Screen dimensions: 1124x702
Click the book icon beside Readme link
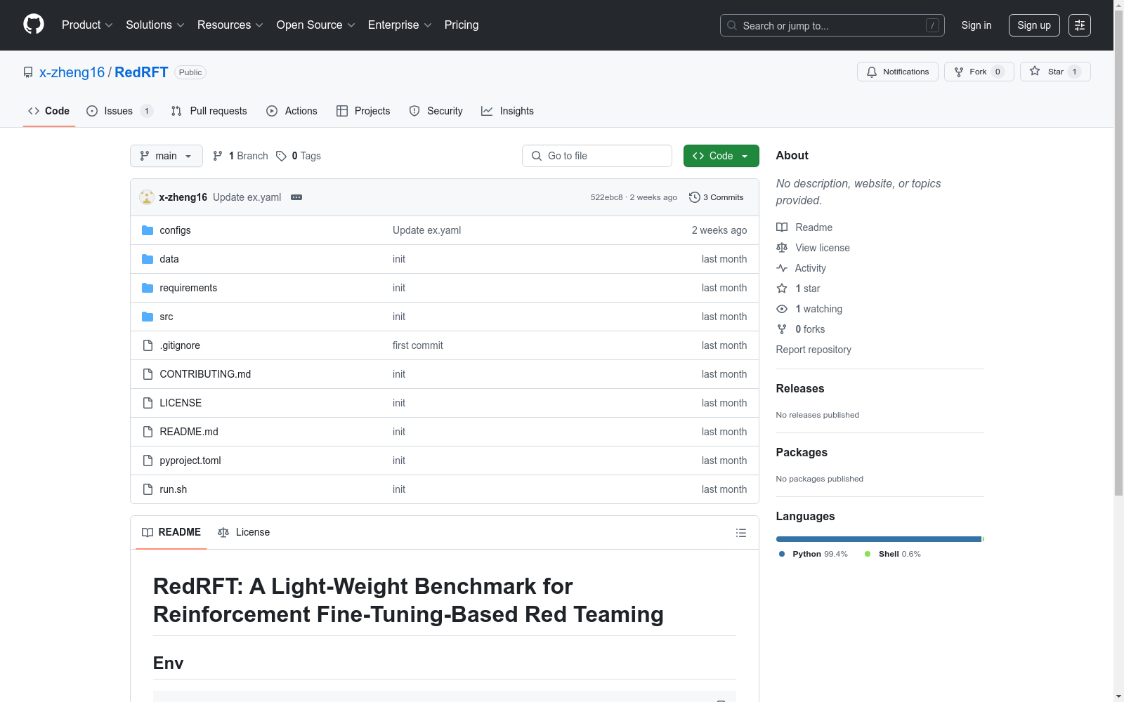782,227
